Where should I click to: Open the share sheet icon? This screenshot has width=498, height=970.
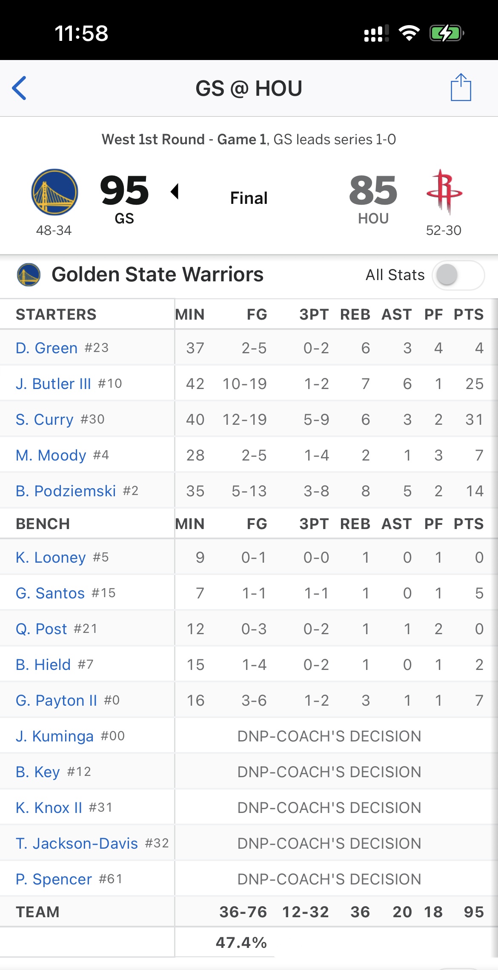(x=461, y=88)
